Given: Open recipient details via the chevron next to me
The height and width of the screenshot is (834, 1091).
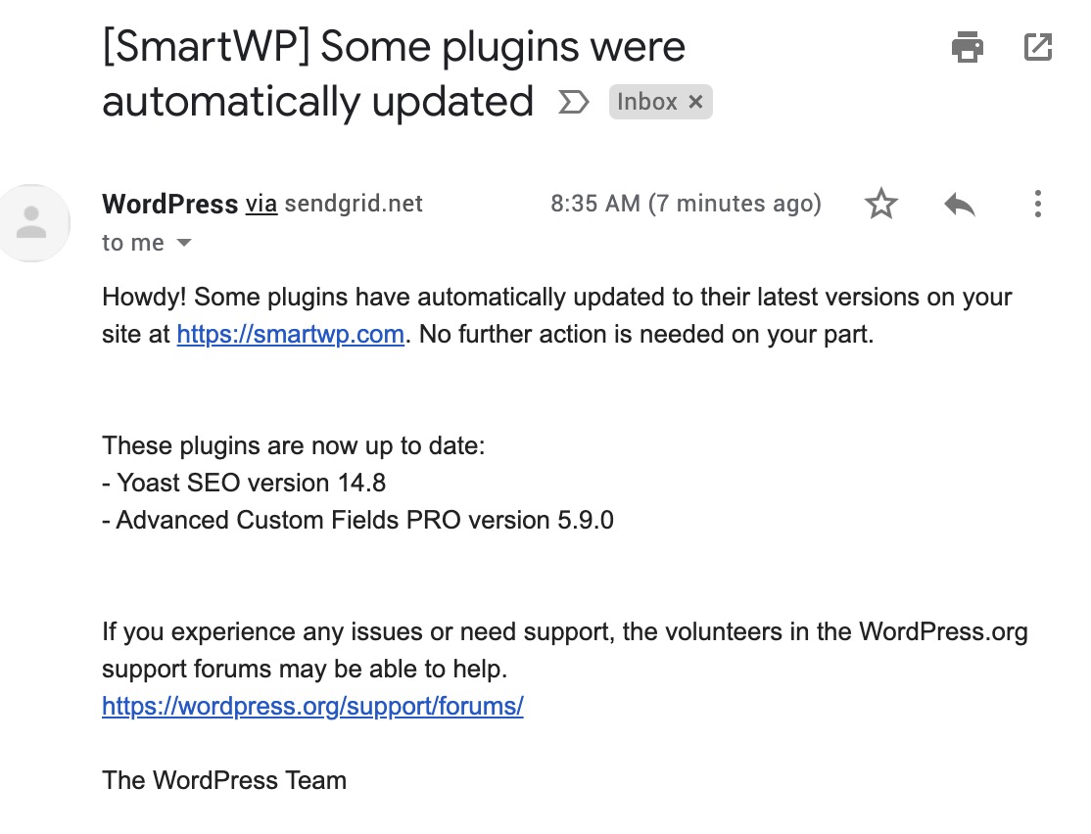Looking at the screenshot, I should [x=184, y=243].
